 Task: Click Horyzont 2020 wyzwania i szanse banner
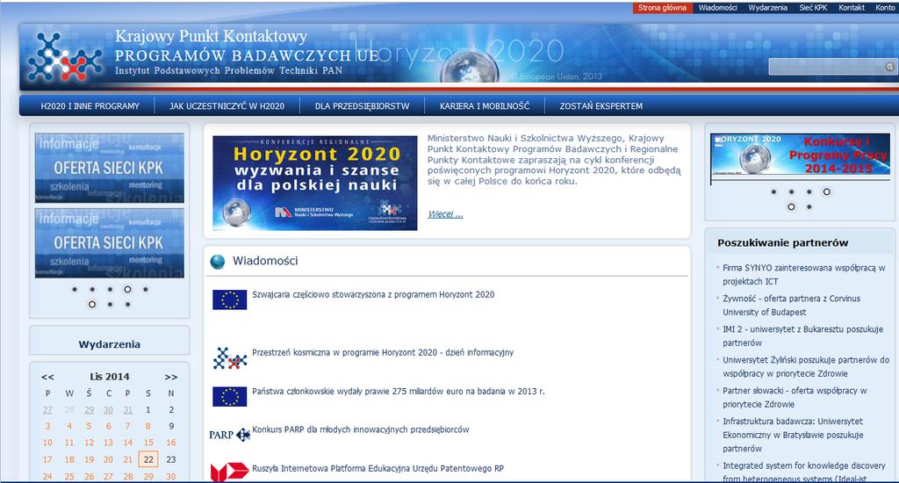coord(315,183)
